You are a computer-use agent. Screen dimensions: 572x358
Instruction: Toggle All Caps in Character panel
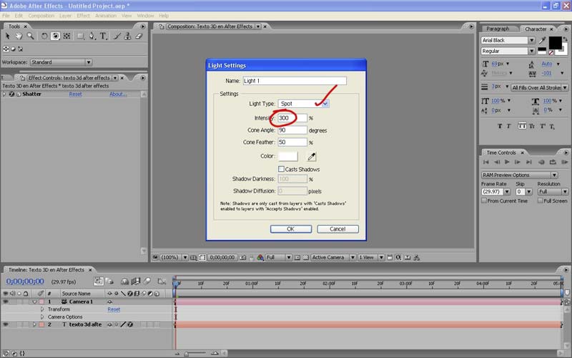click(523, 126)
